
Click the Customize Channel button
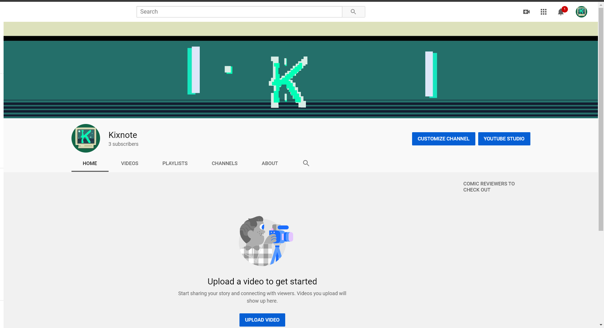(444, 139)
